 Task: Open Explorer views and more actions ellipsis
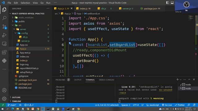pyautogui.click(x=48, y=8)
